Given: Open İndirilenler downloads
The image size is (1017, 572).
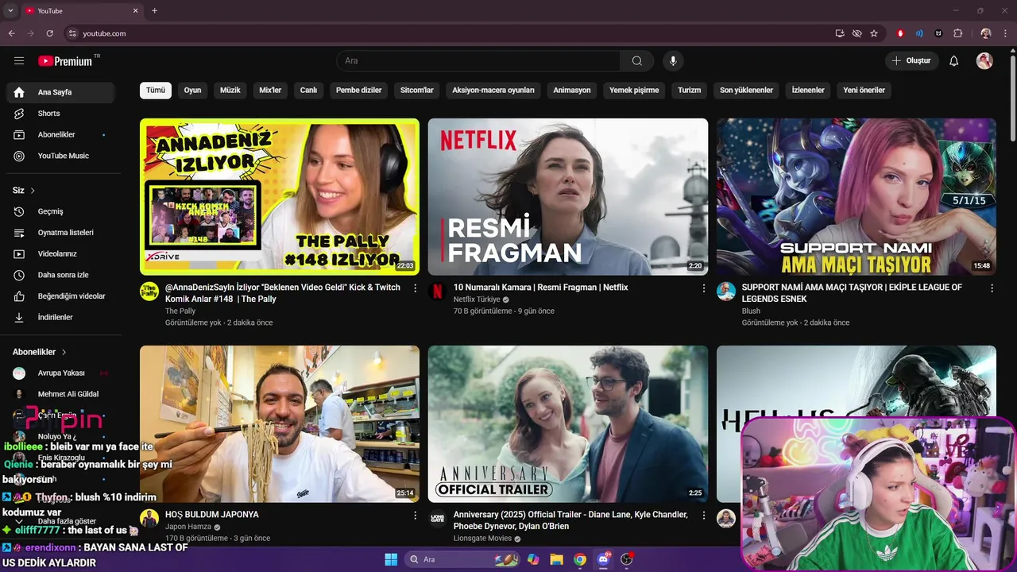Looking at the screenshot, I should coord(60,317).
